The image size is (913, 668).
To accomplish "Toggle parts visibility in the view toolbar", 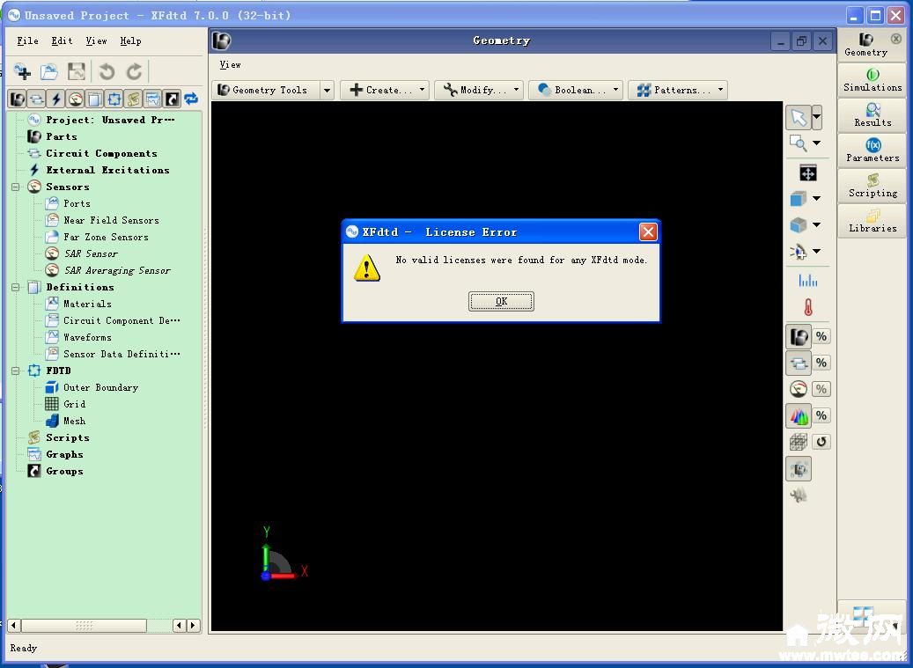I will pyautogui.click(x=799, y=336).
